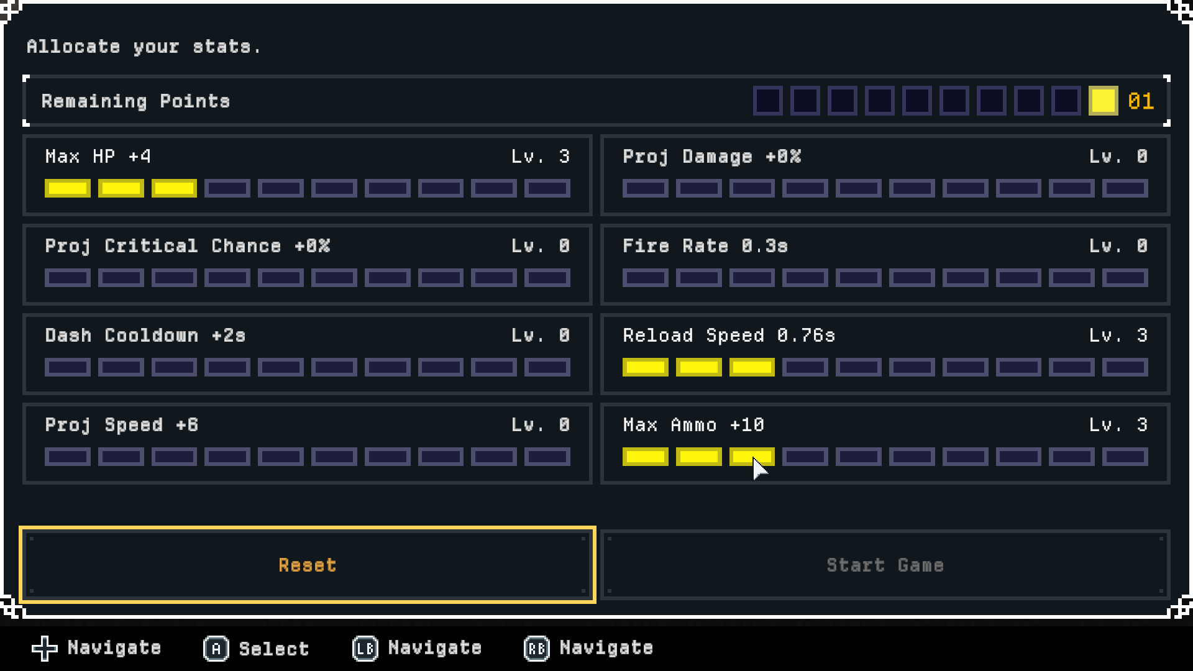Select the Dash Cooldown stat row
The height and width of the screenshot is (671, 1193).
point(308,354)
